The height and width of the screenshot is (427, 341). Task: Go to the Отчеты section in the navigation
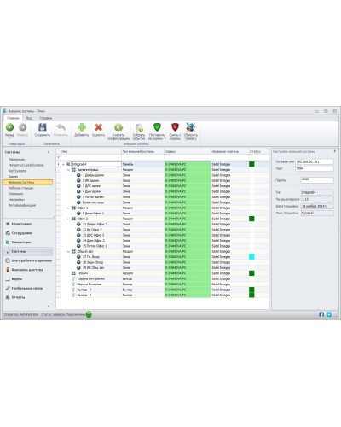click(x=18, y=297)
